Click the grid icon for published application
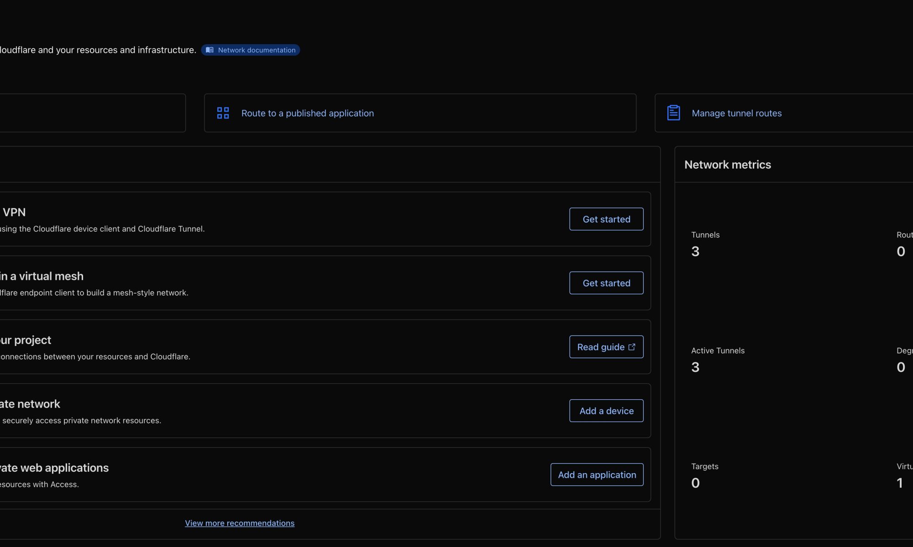 tap(223, 113)
